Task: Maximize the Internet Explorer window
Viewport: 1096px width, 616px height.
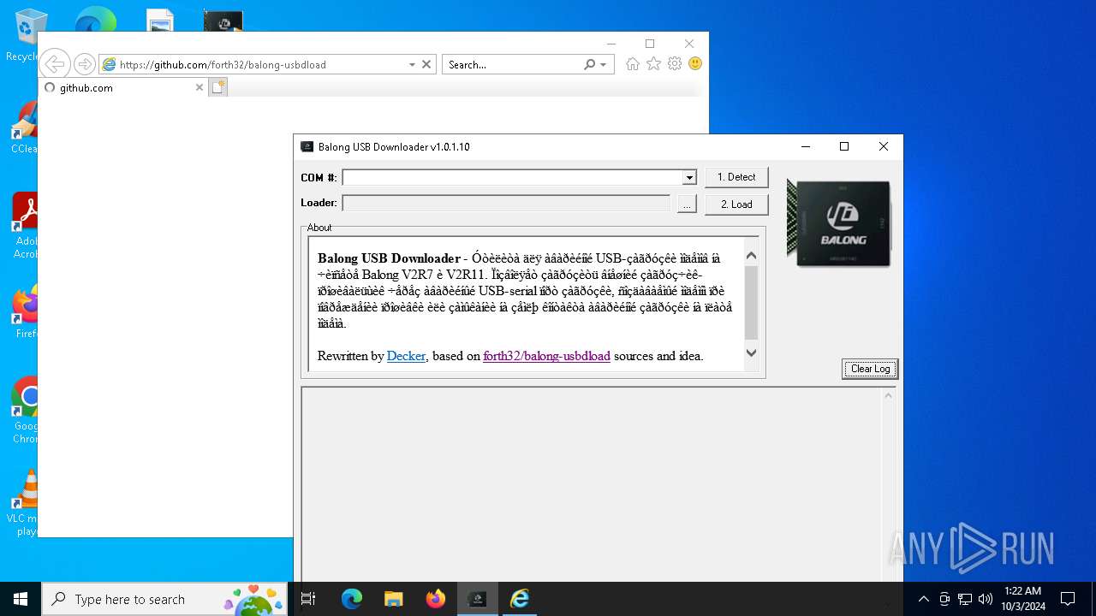Action: pyautogui.click(x=650, y=44)
